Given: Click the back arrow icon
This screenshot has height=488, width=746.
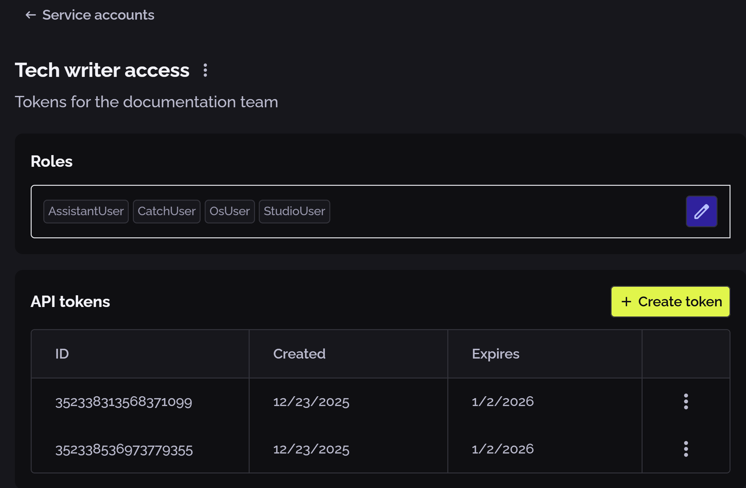Looking at the screenshot, I should coord(30,15).
